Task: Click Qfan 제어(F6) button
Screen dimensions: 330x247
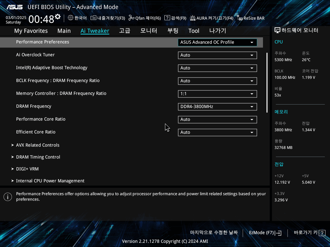Action: coord(145,18)
